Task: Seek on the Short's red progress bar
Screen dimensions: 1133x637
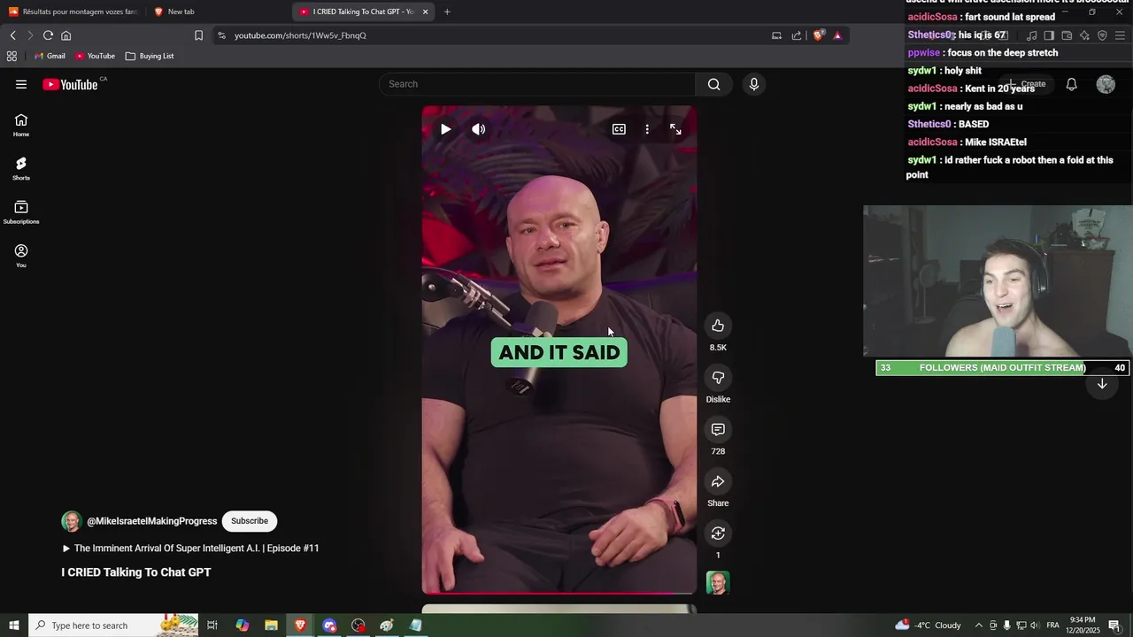Action: pyautogui.click(x=559, y=593)
